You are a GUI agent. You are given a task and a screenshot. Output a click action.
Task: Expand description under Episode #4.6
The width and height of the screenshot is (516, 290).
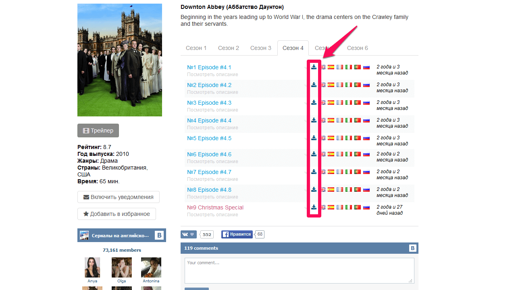(x=212, y=162)
